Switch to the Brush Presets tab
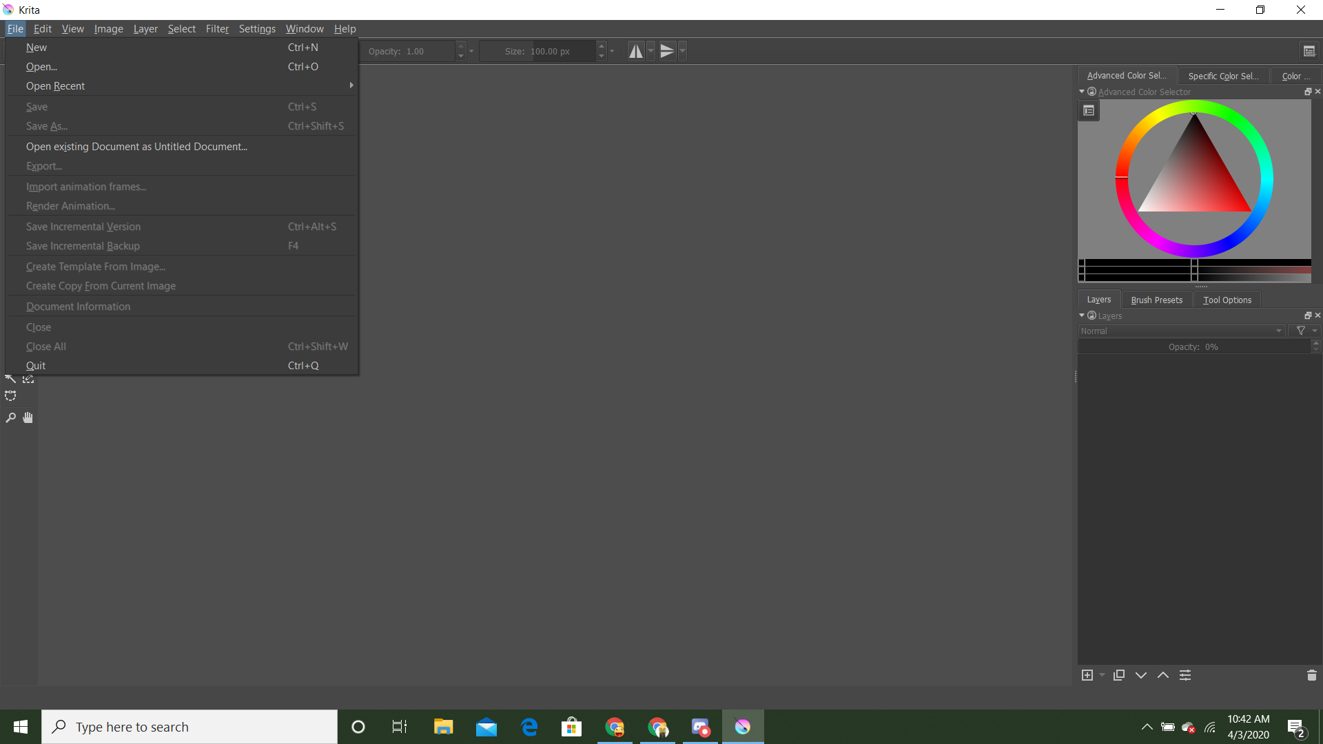 [1157, 300]
